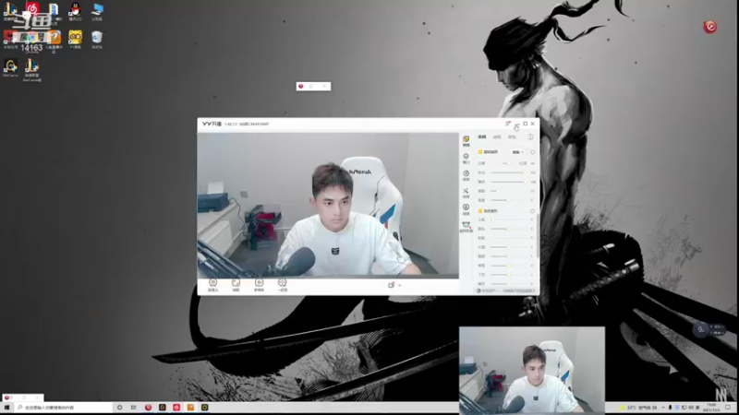The width and height of the screenshot is (739, 415).
Task: Open the This PC desktop icon
Action: (97, 11)
